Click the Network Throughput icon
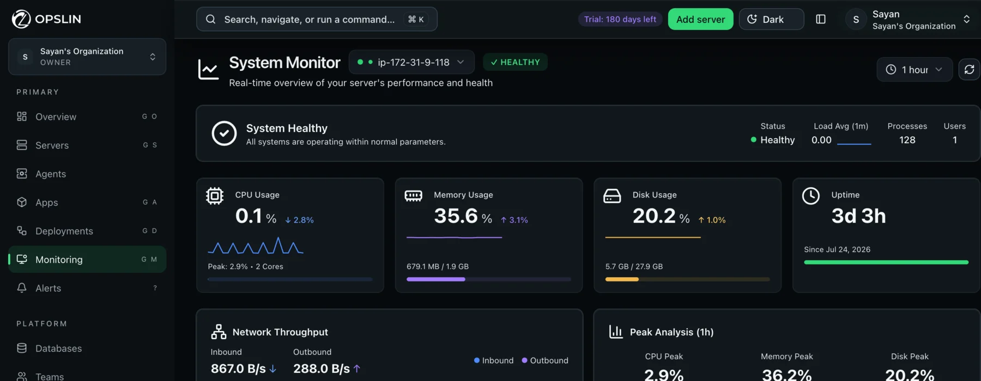 tap(219, 331)
